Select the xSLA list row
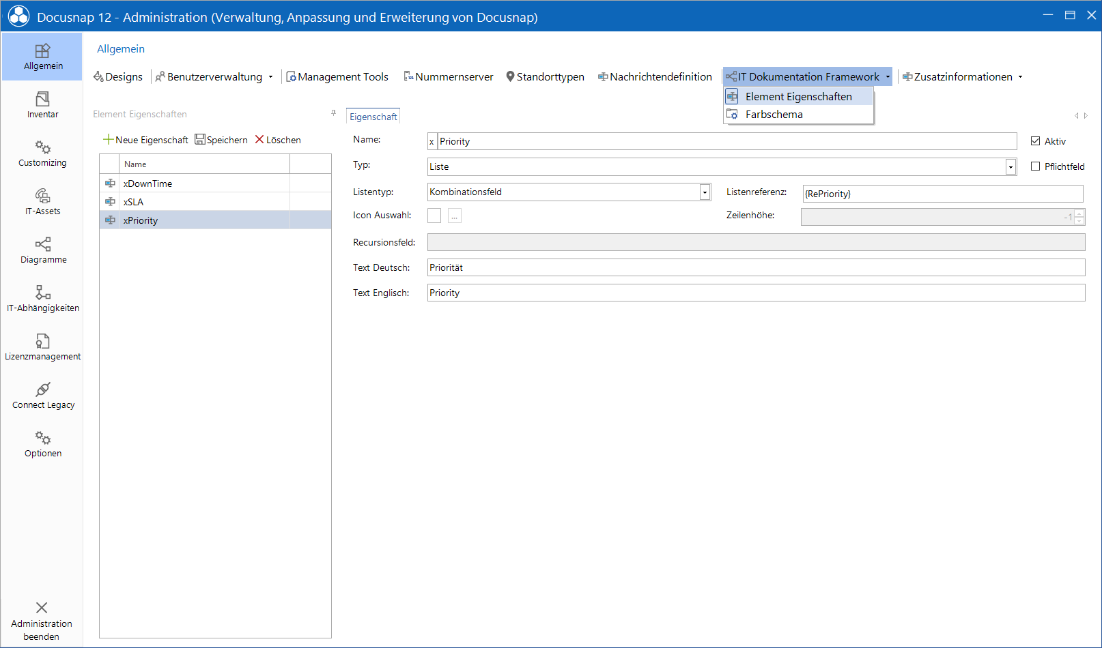Viewport: 1102px width, 648px height. [x=215, y=202]
